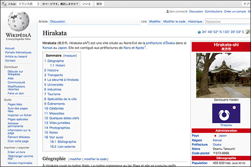This screenshot has width=251, height=167.
Task: Switch to the Discussion tab
Action: tap(57, 21)
